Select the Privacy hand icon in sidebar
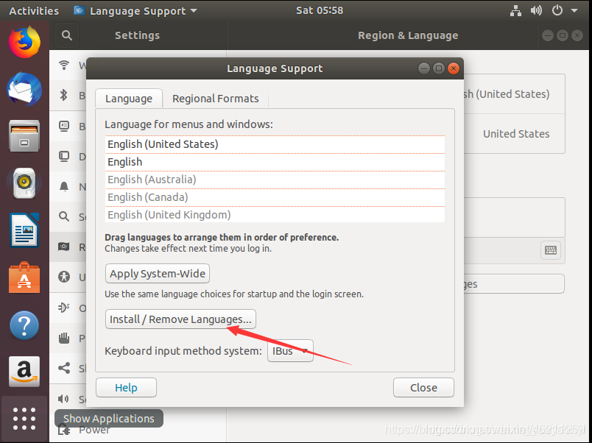Screen dimensions: 592x443 click(x=64, y=338)
